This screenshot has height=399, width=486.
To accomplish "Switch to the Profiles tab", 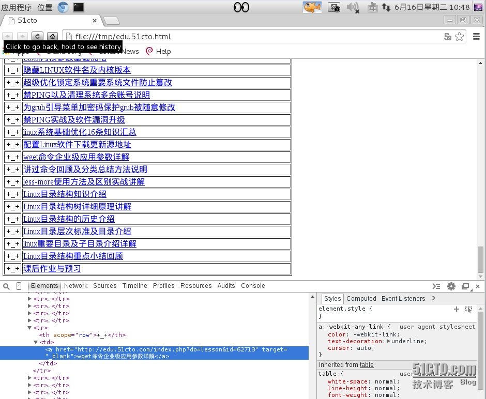I will coord(164,286).
